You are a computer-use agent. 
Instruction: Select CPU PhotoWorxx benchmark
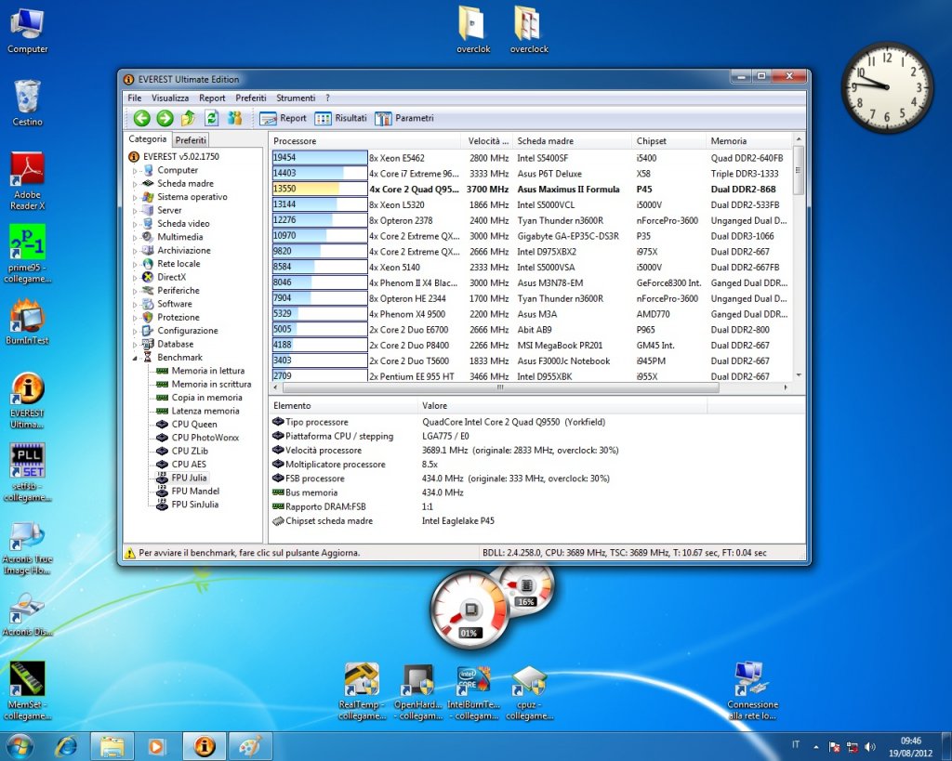pyautogui.click(x=205, y=438)
